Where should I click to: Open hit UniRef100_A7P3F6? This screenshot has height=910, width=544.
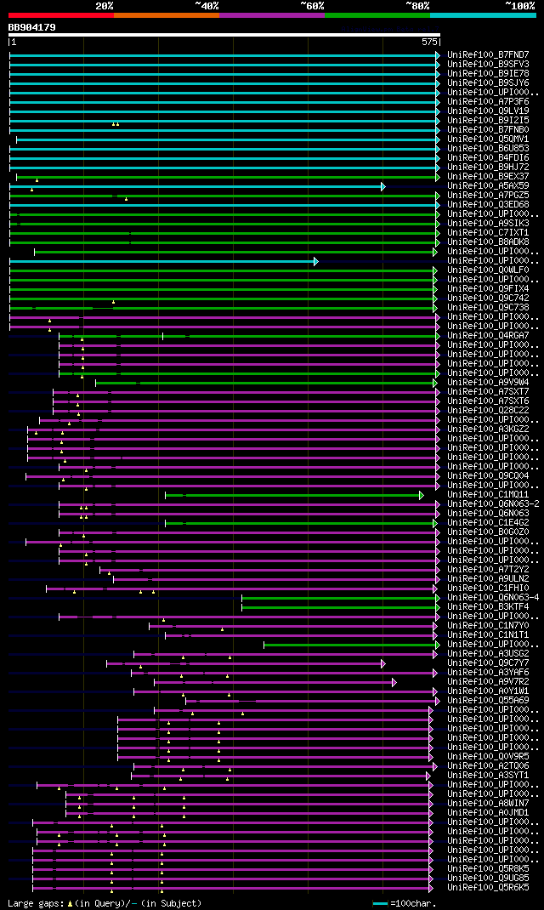coord(488,101)
